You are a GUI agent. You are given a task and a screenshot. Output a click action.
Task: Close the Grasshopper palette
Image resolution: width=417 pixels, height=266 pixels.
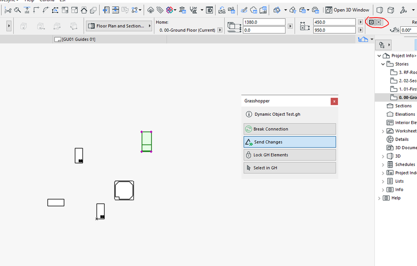334,101
